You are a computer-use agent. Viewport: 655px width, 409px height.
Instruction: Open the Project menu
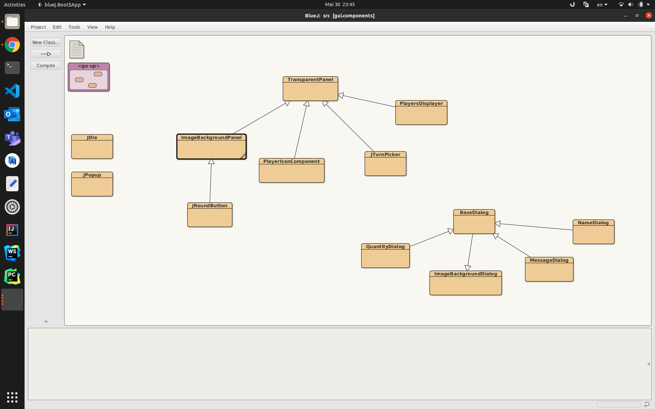[38, 27]
